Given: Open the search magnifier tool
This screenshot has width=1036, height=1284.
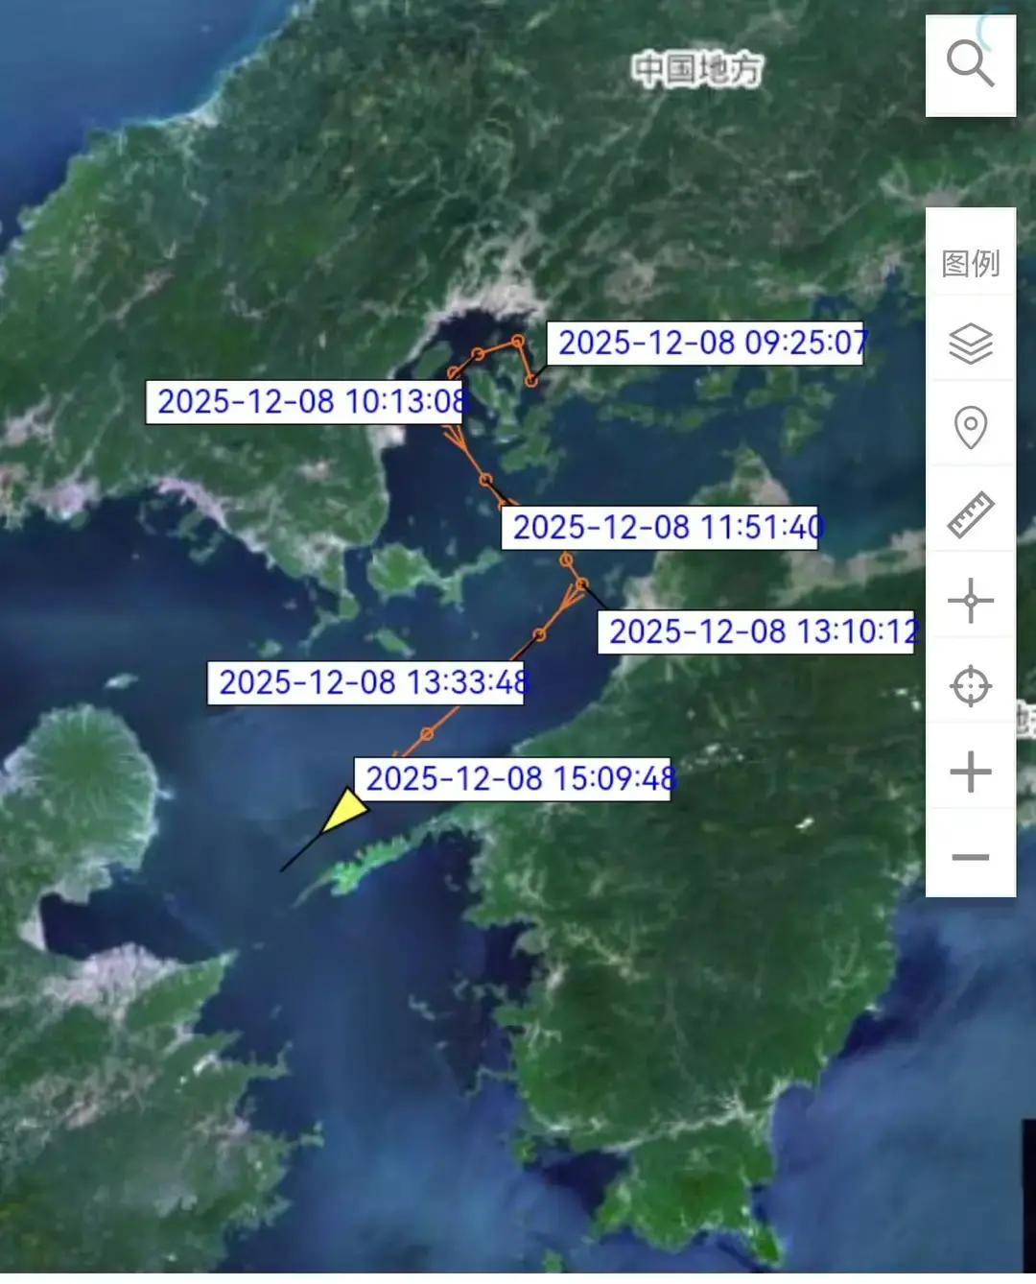Looking at the screenshot, I should [x=972, y=63].
